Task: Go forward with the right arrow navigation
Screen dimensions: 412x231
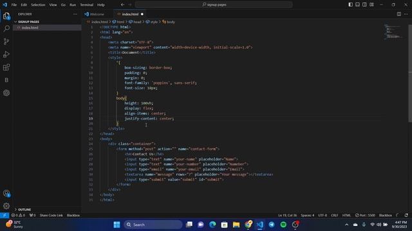Action: 130,4
